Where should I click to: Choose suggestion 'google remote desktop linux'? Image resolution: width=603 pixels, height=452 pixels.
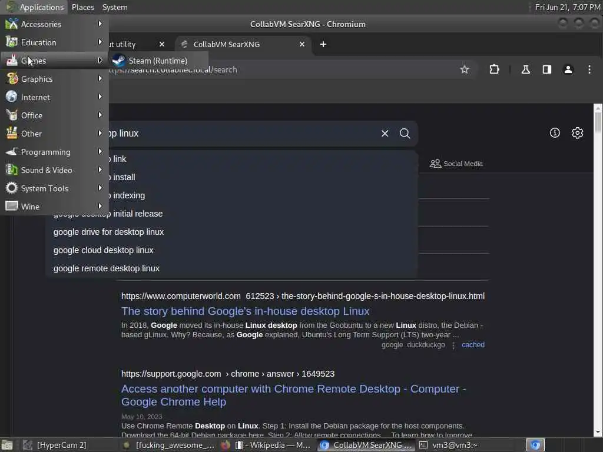click(231, 268)
